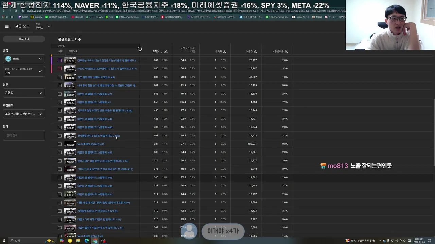435x244 pixels.
Task: Click the 게시 날짜 column header
Action: tap(73, 52)
